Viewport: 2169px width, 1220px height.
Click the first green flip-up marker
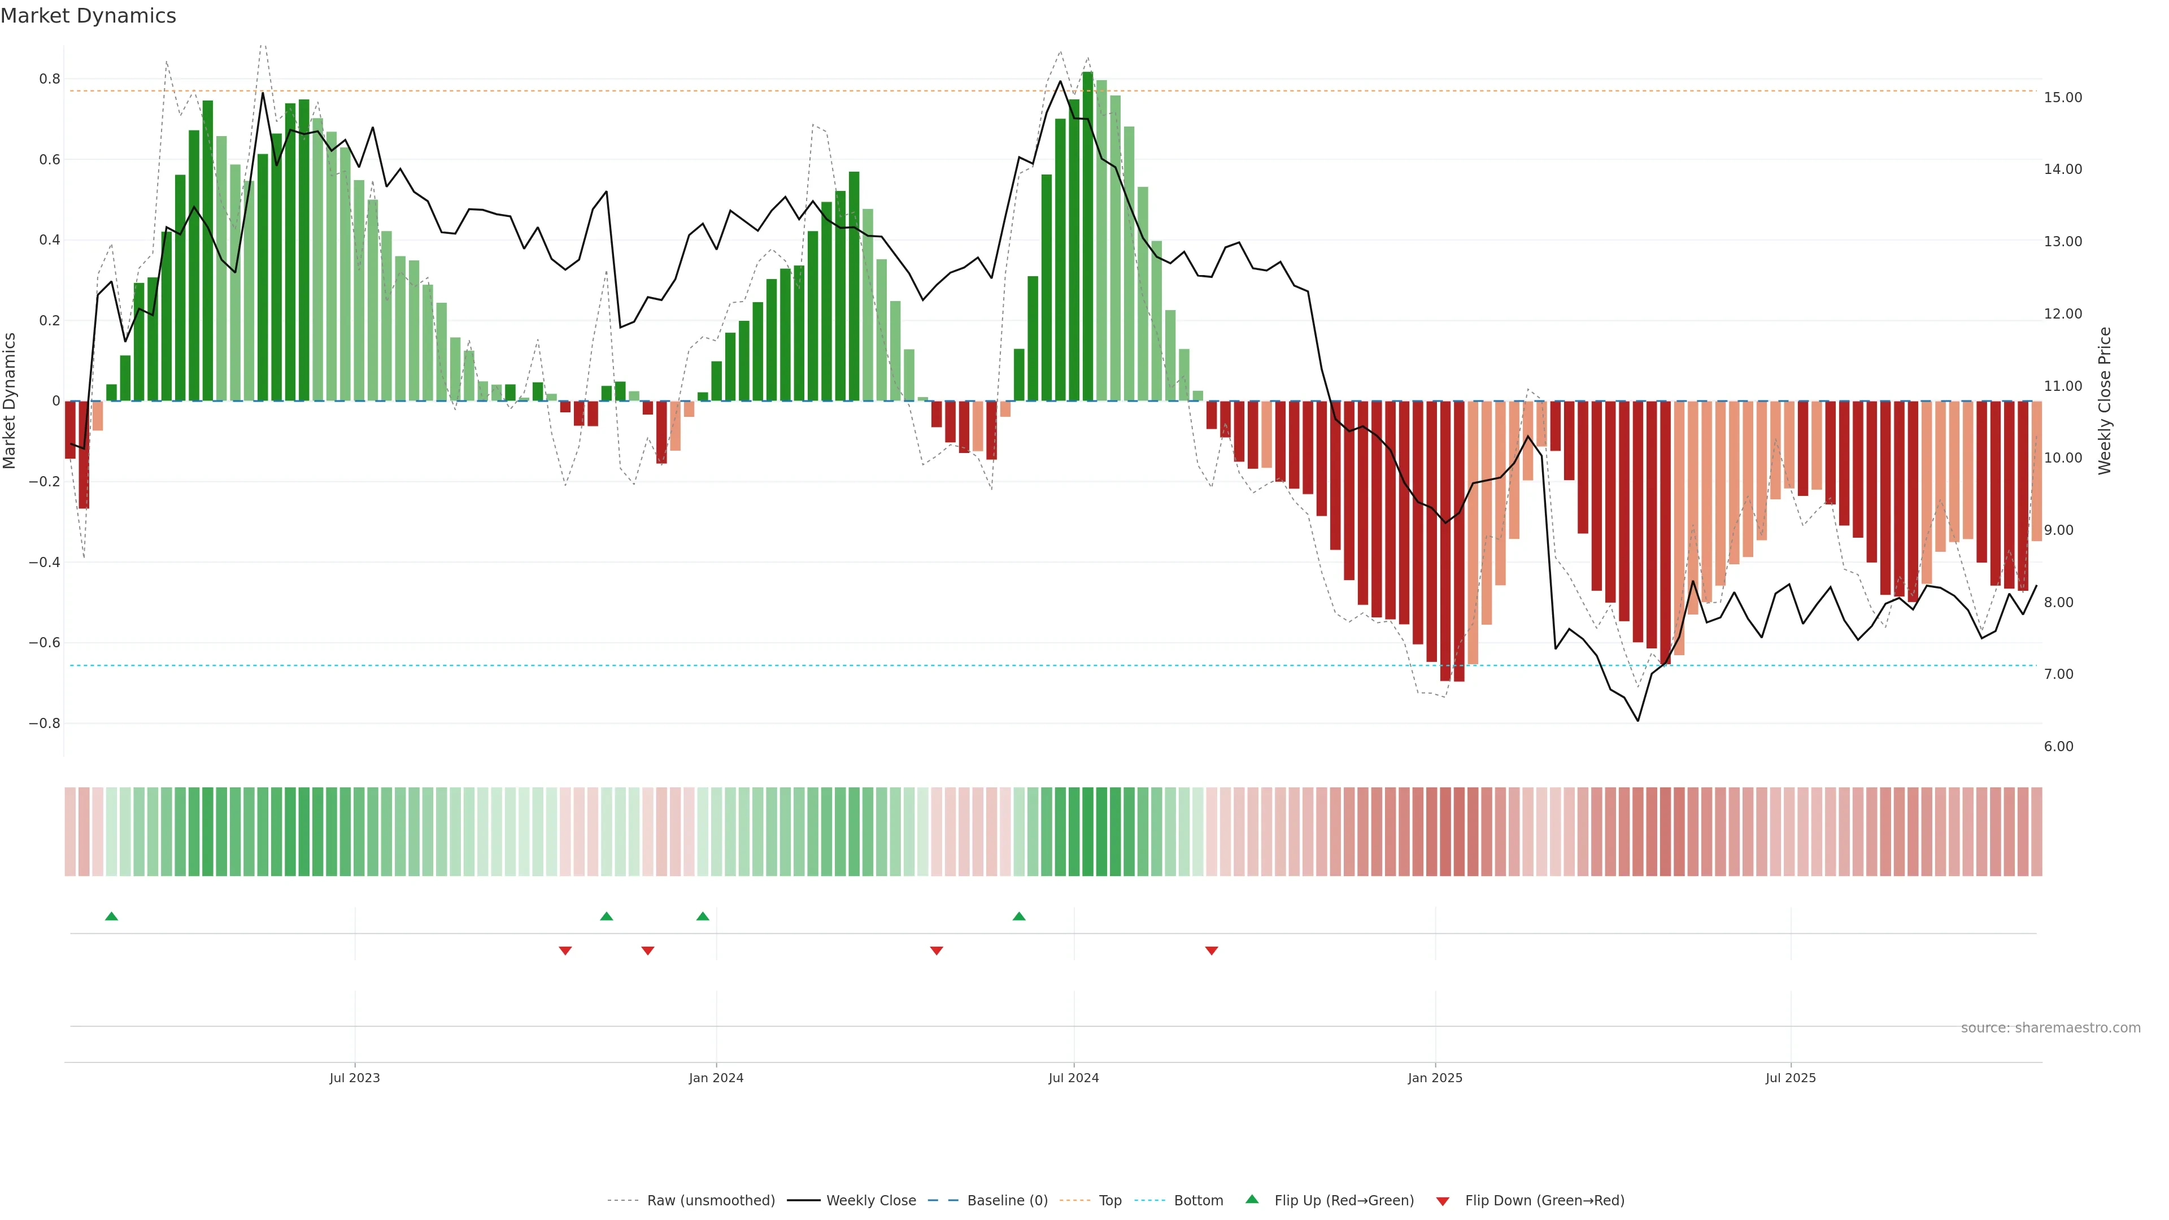click(111, 916)
